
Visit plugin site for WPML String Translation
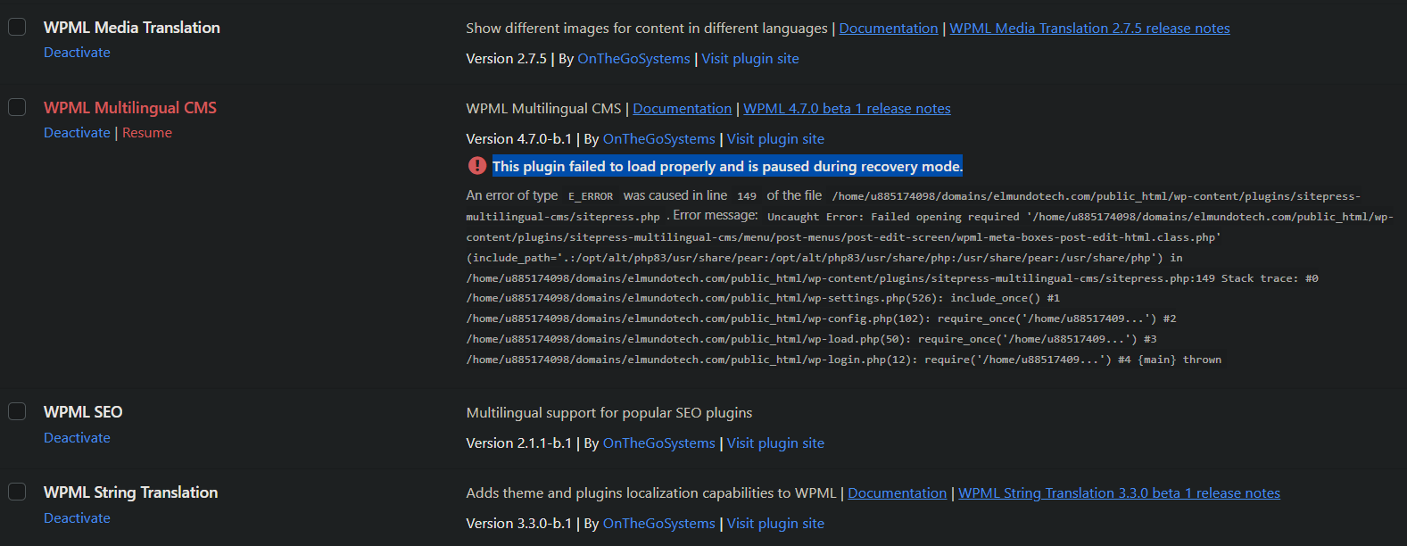pos(775,524)
